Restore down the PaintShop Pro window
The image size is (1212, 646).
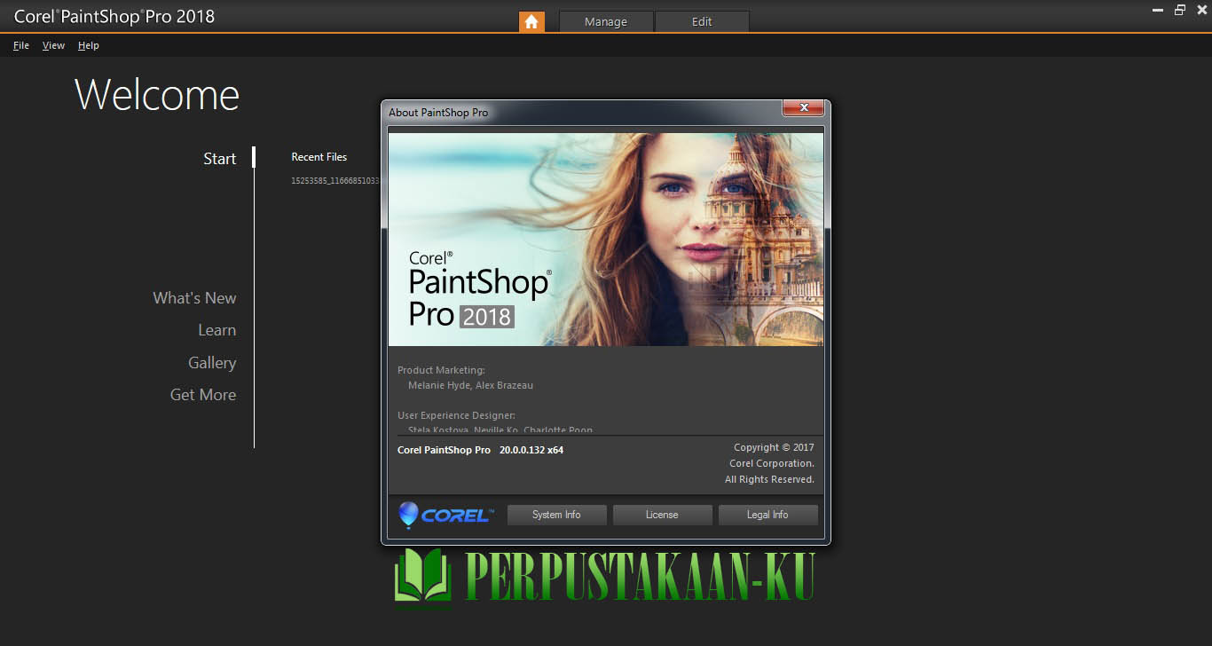coord(1179,10)
